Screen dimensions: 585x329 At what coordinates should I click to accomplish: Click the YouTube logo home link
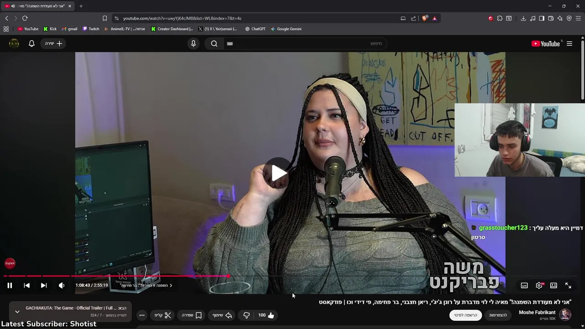546,44
